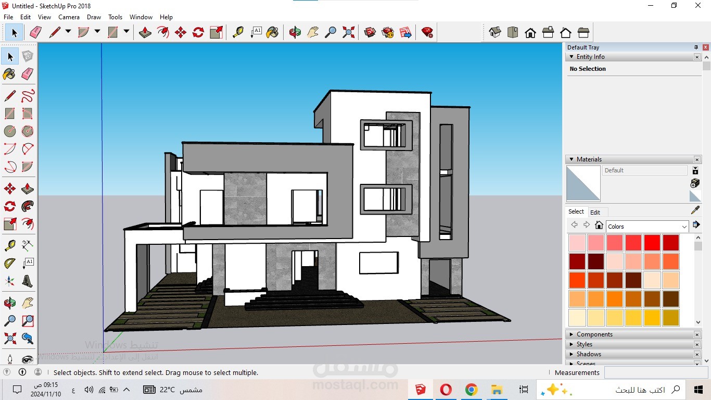The height and width of the screenshot is (400, 711).
Task: Set material to default swatch button
Action: [695, 196]
